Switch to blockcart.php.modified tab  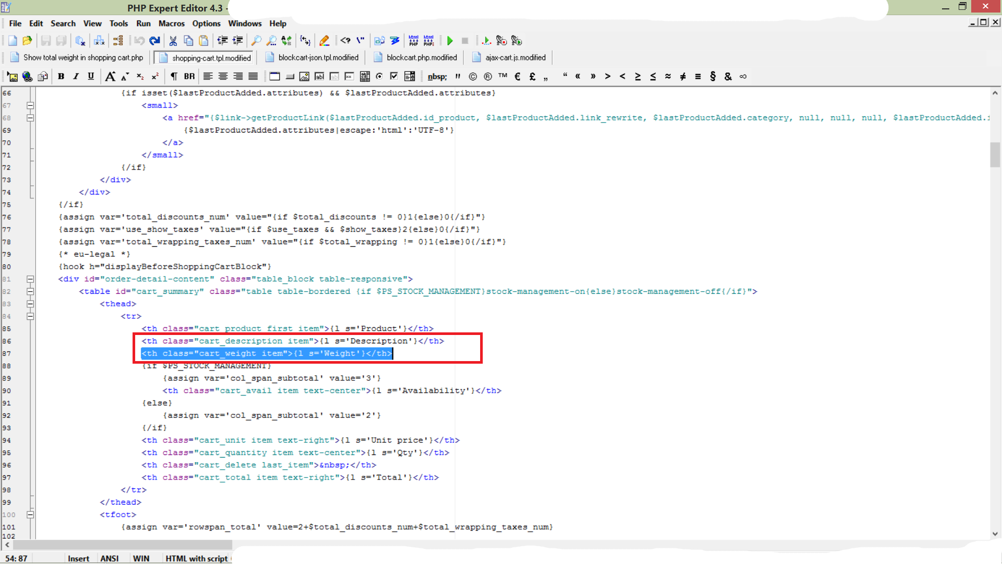[421, 58]
